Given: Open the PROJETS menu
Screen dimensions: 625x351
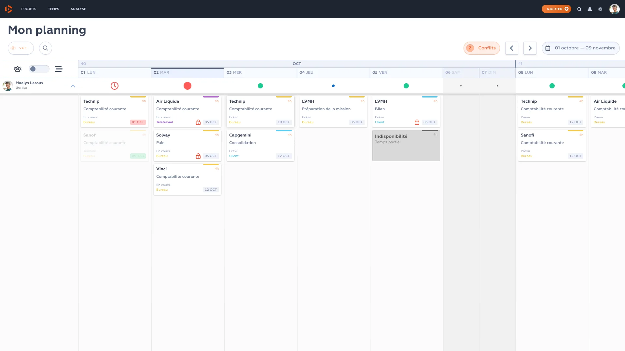Looking at the screenshot, I should (x=29, y=9).
